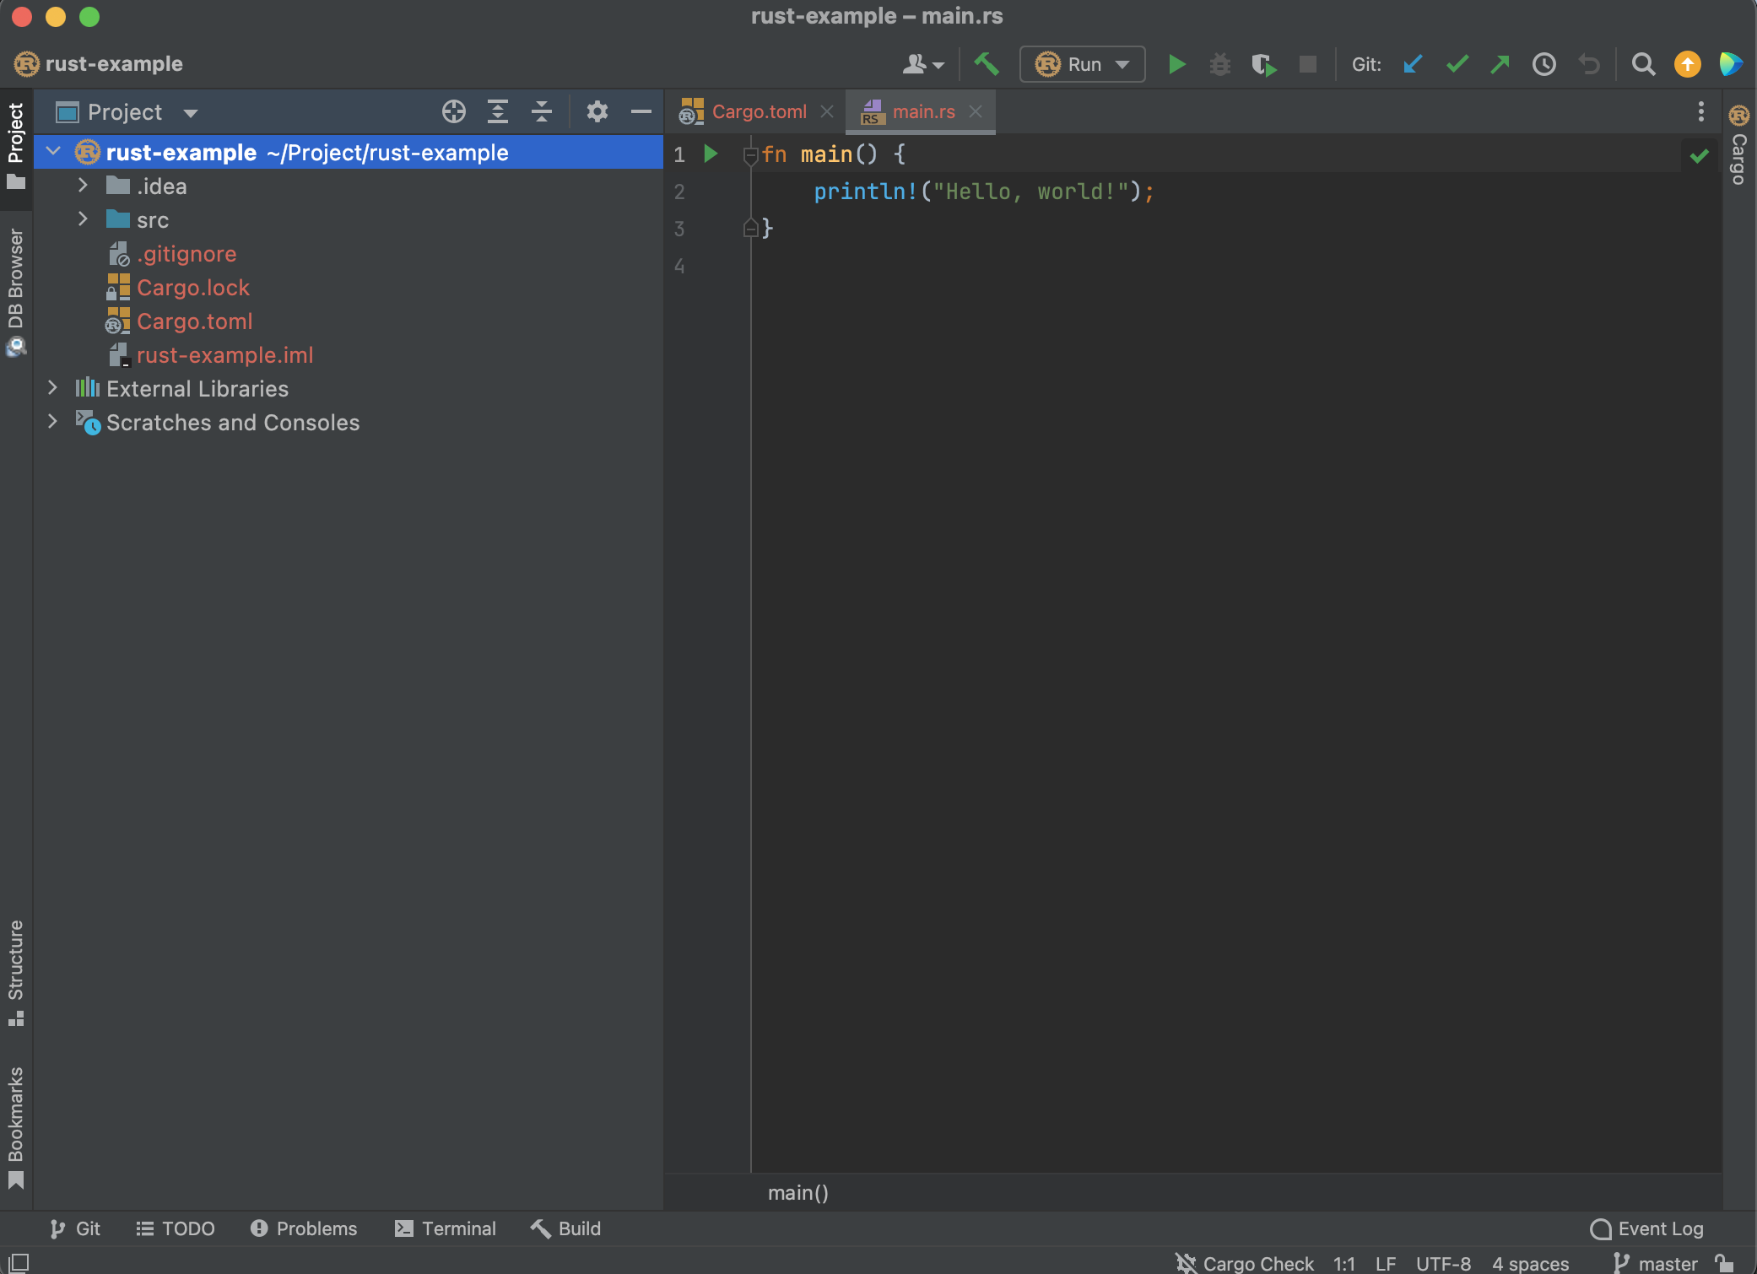Start debugging with the bug icon
This screenshot has width=1757, height=1274.
coord(1219,64)
